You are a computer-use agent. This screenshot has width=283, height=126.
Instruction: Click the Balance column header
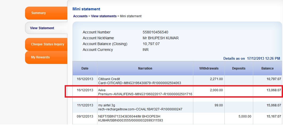coord(268,68)
